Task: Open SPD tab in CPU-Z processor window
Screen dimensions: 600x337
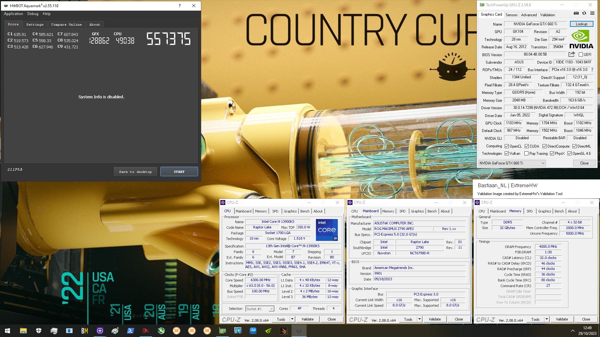Action: 275,211
